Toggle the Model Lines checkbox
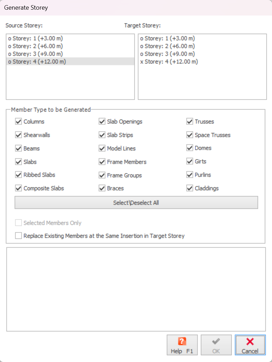272x362 pixels. point(102,149)
